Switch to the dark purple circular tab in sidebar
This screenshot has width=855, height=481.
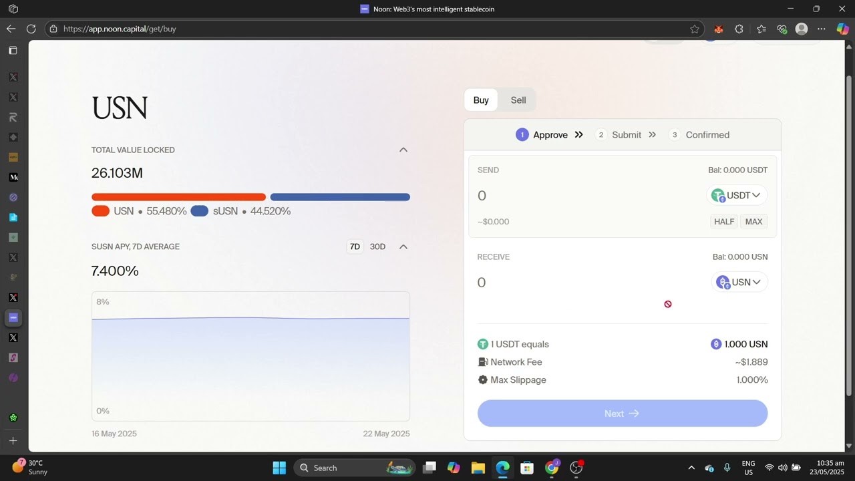point(13,377)
